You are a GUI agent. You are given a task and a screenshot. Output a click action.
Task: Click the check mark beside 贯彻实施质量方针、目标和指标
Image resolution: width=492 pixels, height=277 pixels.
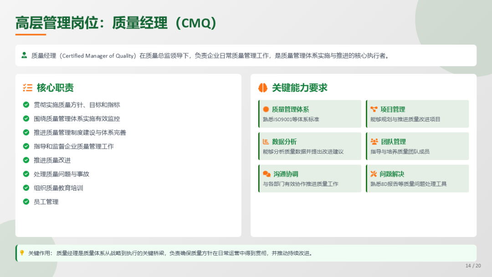click(x=26, y=105)
